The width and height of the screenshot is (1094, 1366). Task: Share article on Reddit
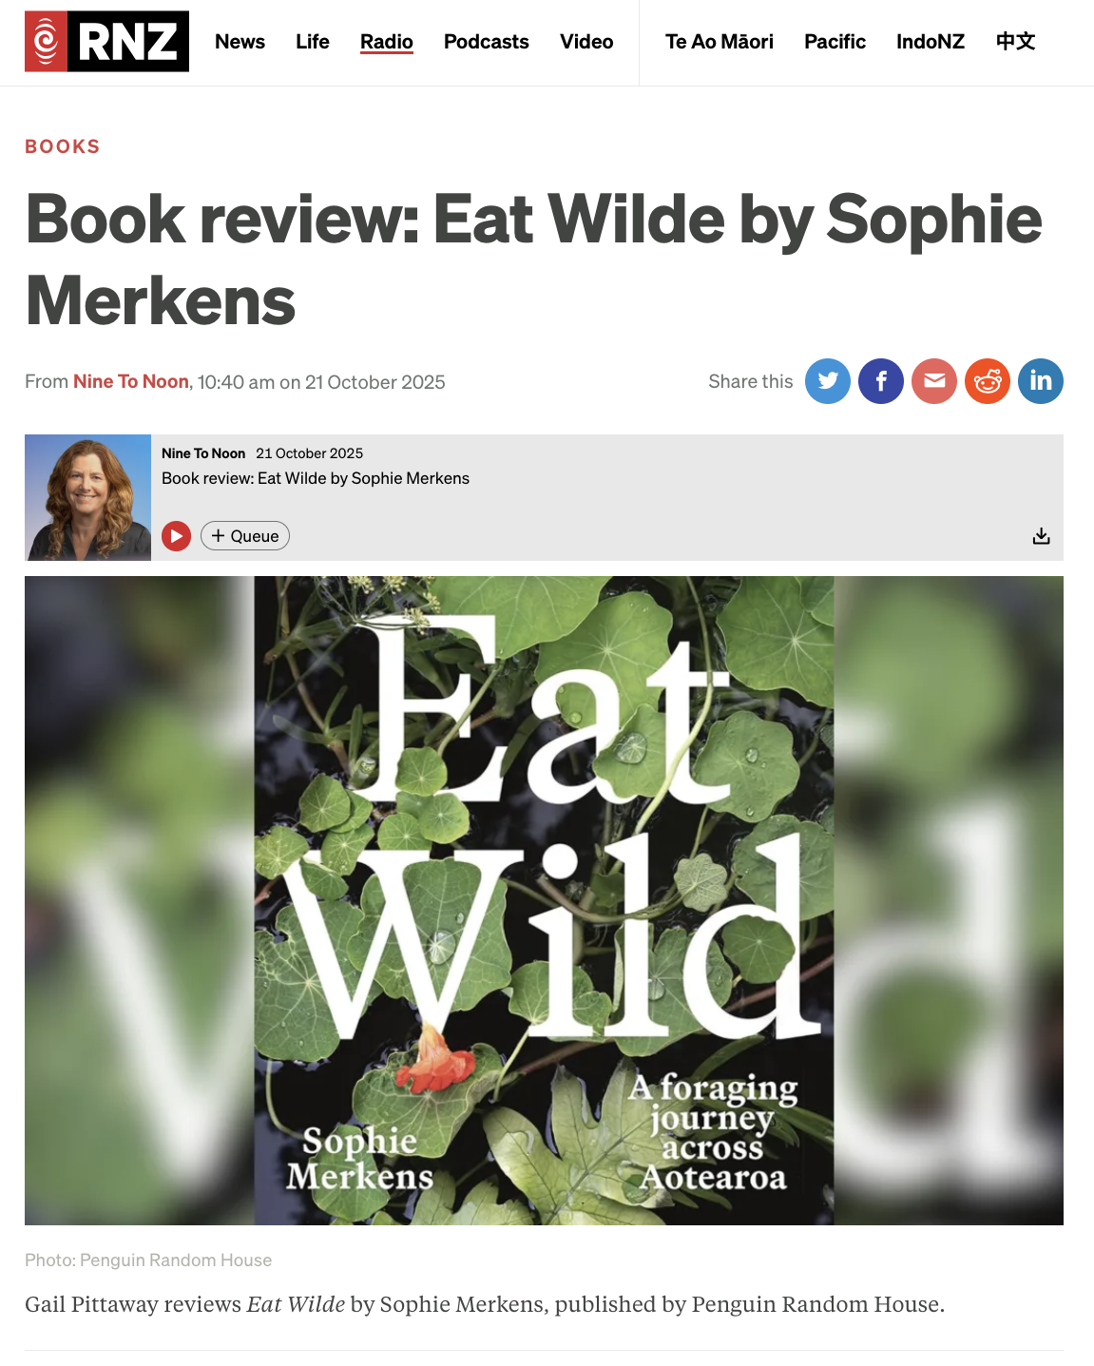click(x=988, y=381)
